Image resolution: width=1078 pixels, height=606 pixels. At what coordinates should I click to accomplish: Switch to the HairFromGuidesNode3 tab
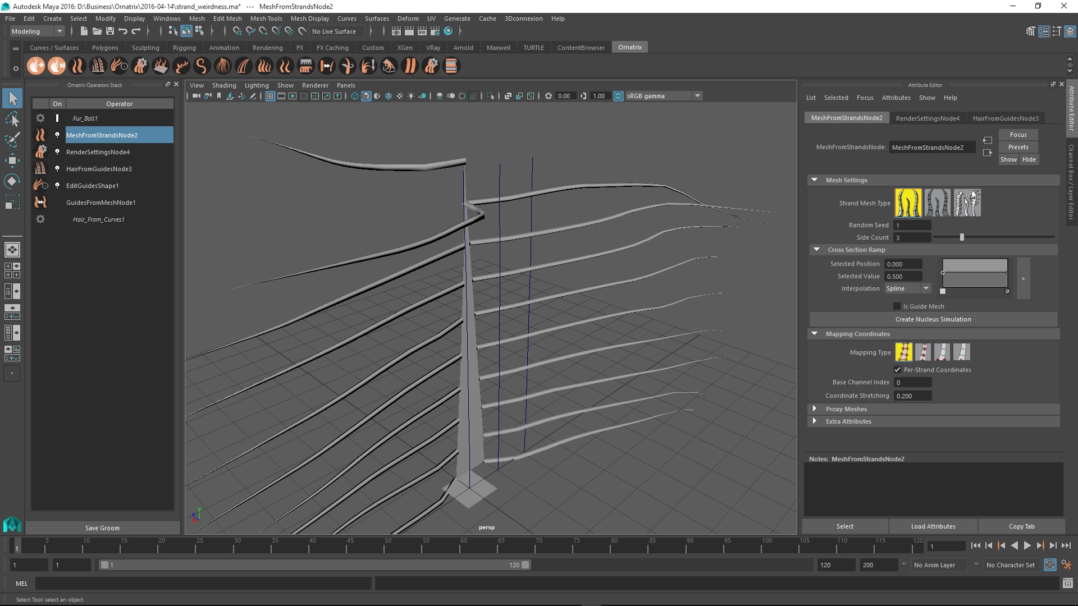pyautogui.click(x=1005, y=118)
